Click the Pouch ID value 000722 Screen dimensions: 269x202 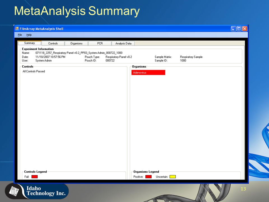click(110, 61)
